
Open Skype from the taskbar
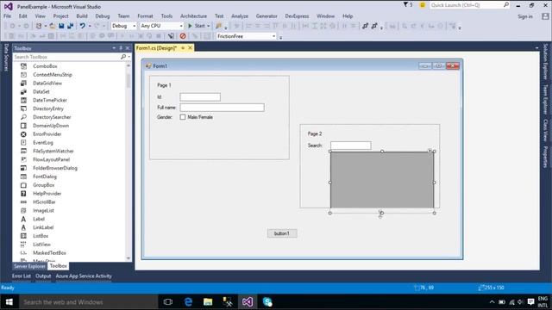(267, 302)
